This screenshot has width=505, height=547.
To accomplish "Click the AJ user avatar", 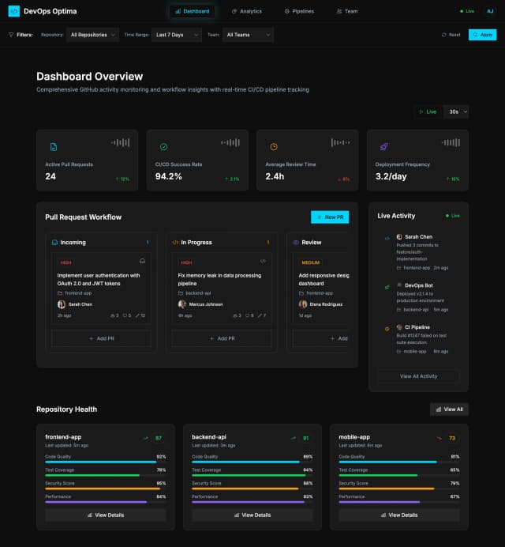I will point(489,11).
